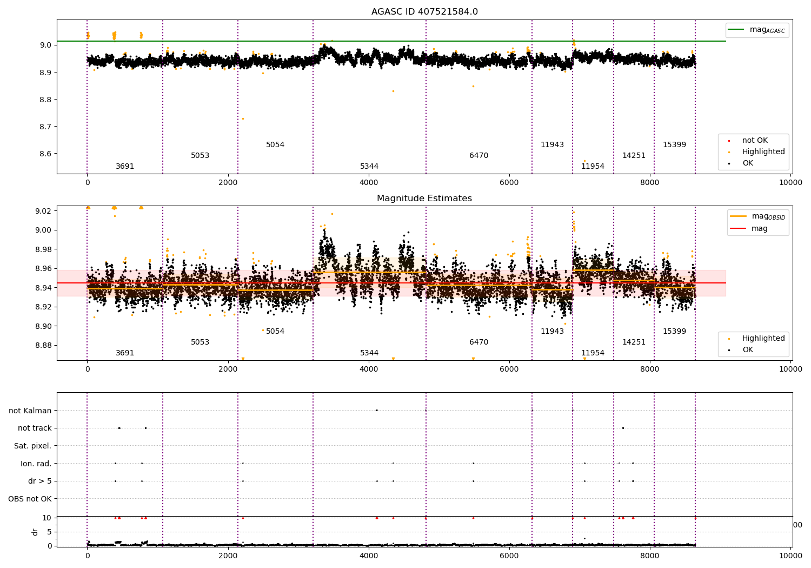Click obsid label 14251 in Magnitude Estimates plot
This screenshot has width=811, height=568.
click(x=634, y=342)
